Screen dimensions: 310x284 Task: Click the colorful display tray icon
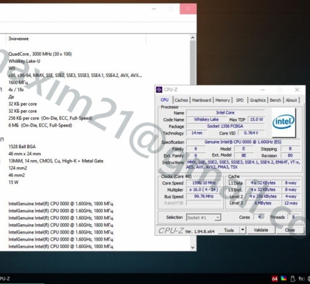click(283, 278)
